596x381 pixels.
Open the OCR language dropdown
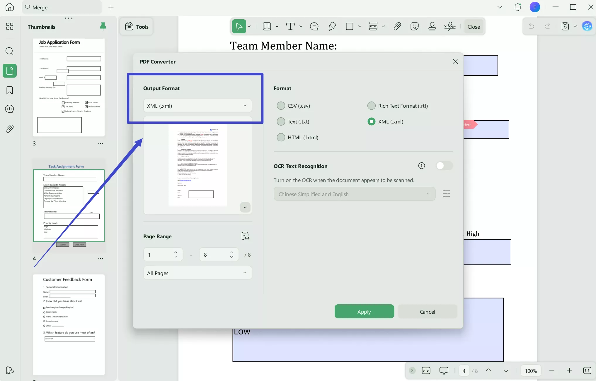pos(354,194)
